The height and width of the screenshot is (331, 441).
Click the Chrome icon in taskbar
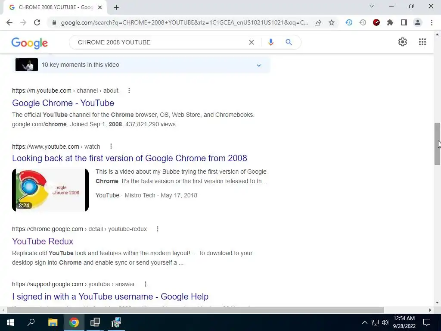[x=74, y=322]
